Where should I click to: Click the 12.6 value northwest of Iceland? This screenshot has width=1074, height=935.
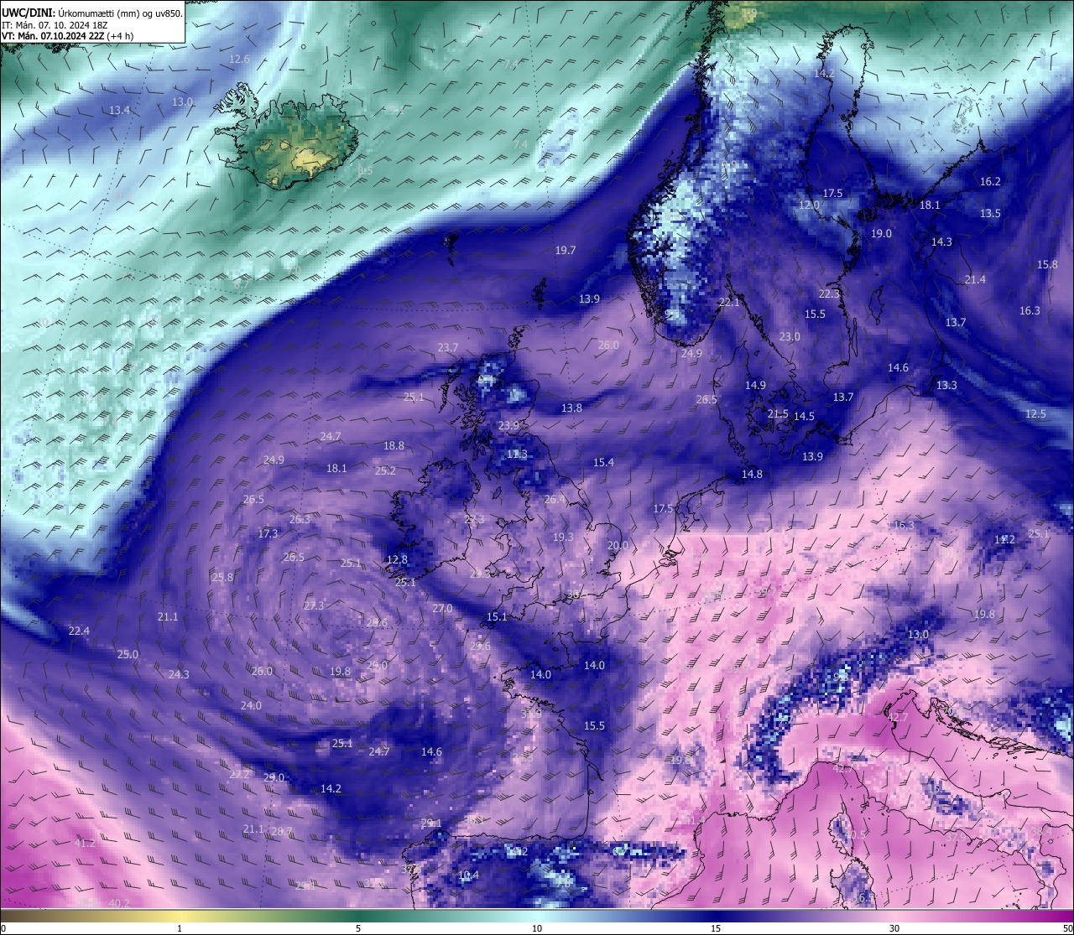240,60
